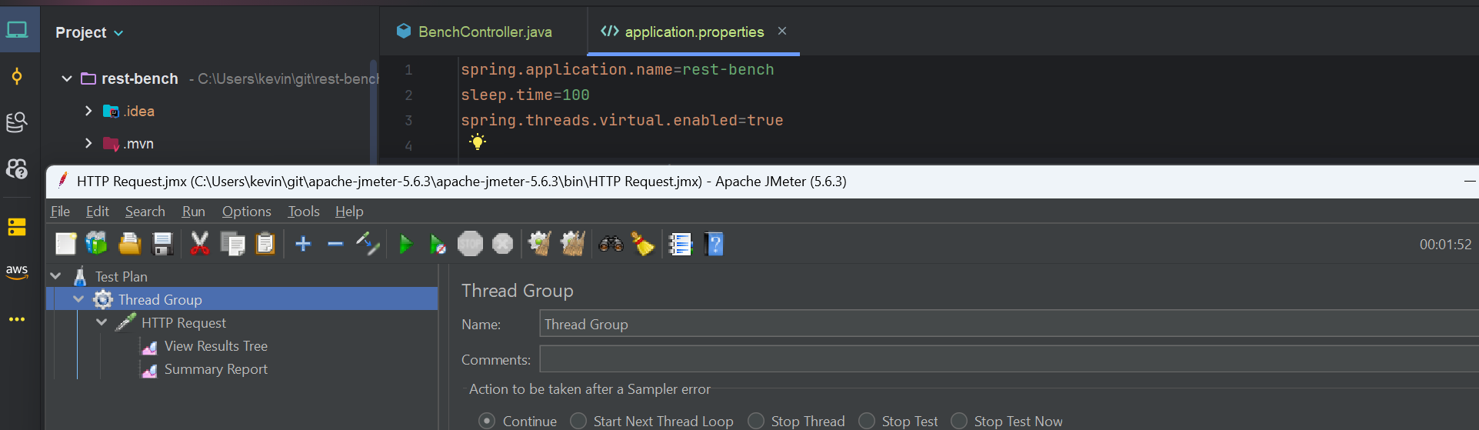
Task: Click the sleep.time=100 line in editor
Action: [x=525, y=95]
